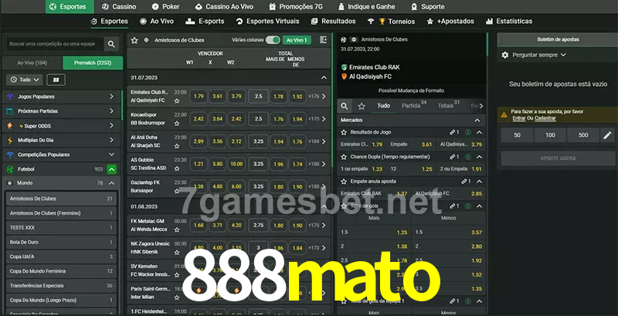Collapse the Futebol sport list
The width and height of the screenshot is (618, 316).
(x=111, y=169)
